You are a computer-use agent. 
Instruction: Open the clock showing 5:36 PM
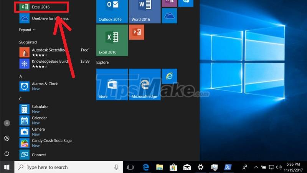pos(293,167)
